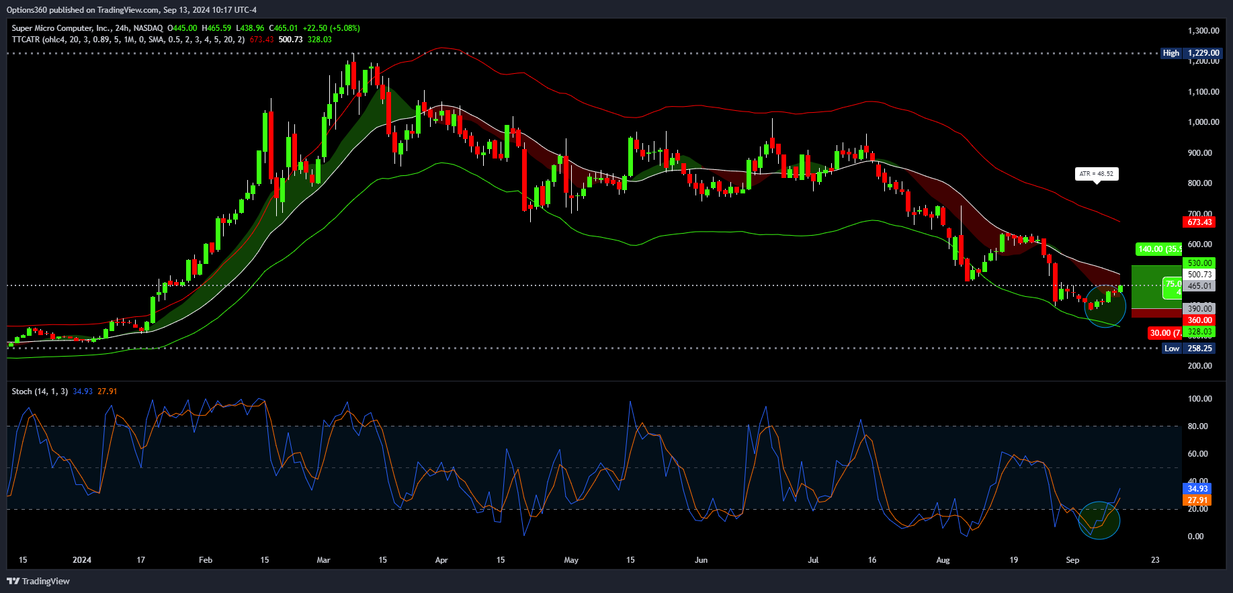Click the 1,000.00 price axis label
The height and width of the screenshot is (593, 1233).
(1203, 122)
